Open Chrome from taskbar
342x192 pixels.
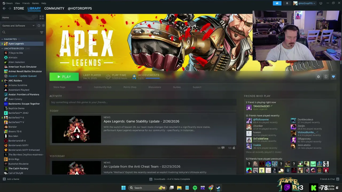[x=211, y=188]
